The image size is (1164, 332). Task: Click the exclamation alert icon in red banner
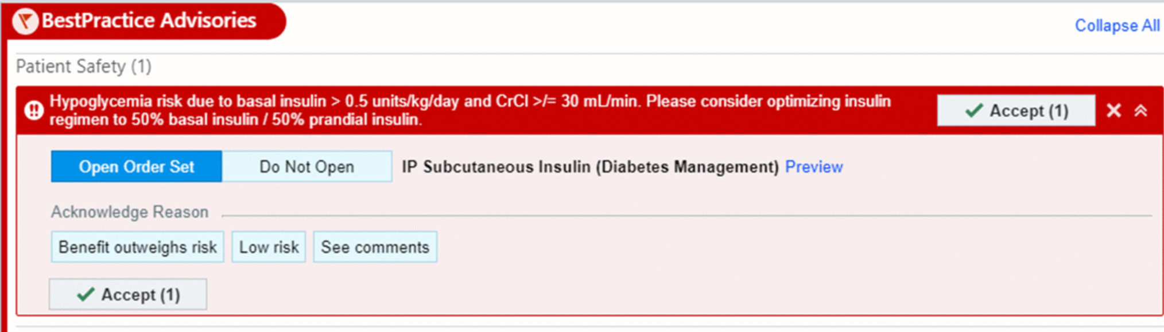pos(34,110)
